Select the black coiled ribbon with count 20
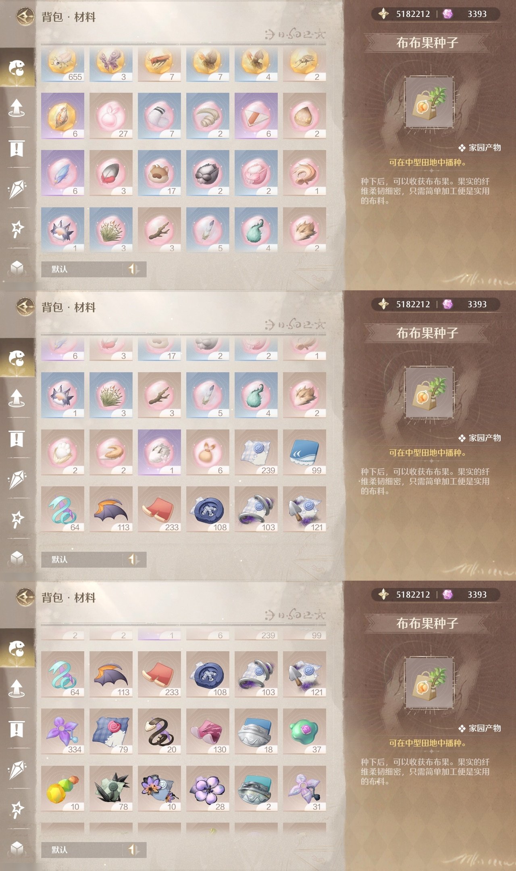 (x=159, y=731)
